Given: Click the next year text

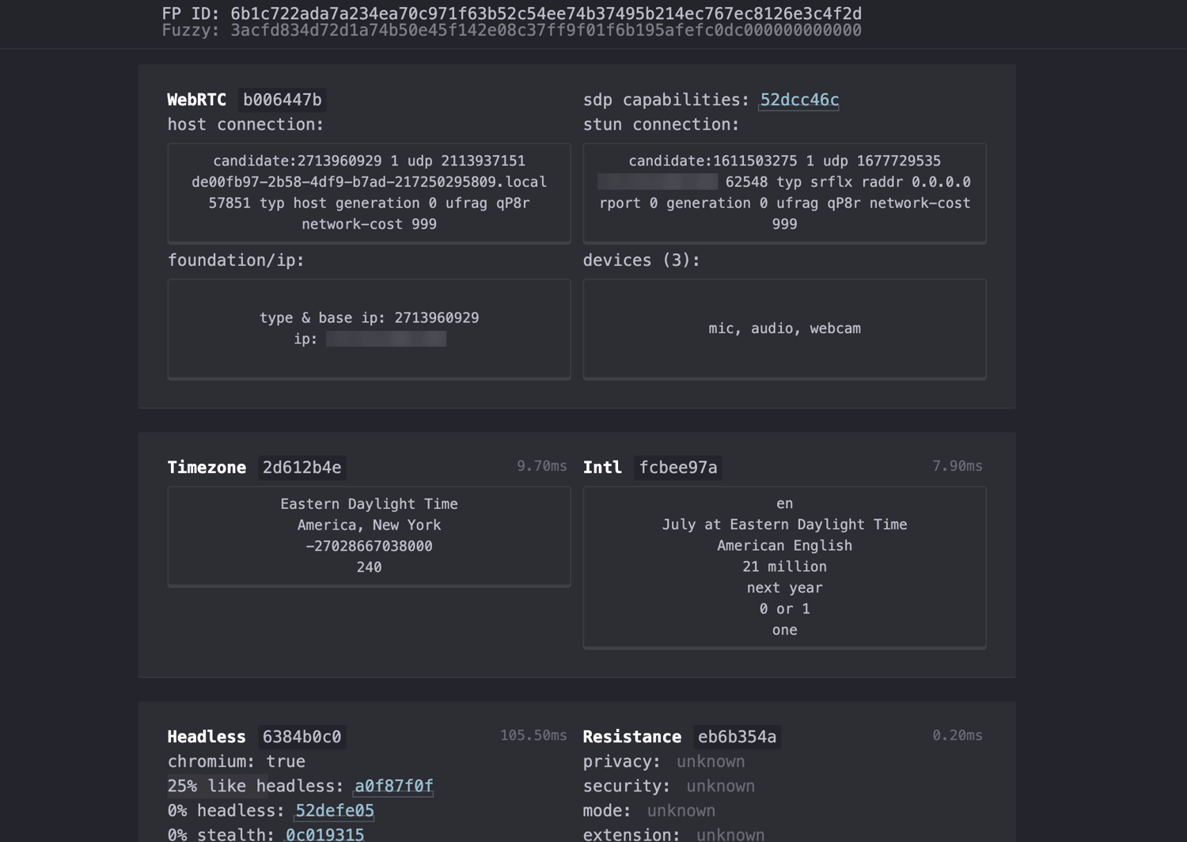Looking at the screenshot, I should pos(784,588).
